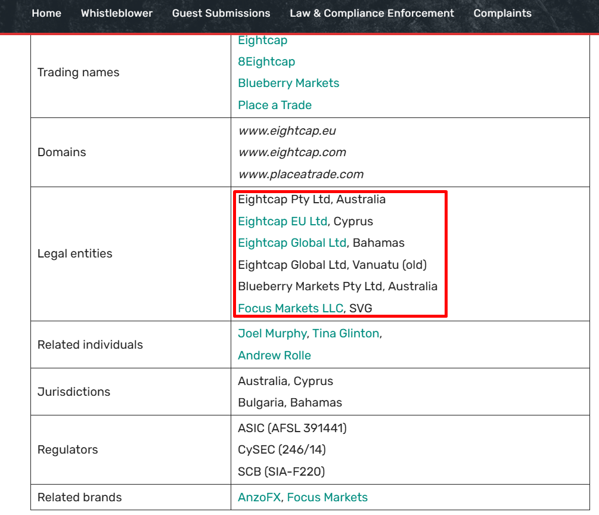The height and width of the screenshot is (515, 599).
Task: Click the Eightcap trading name link
Action: pyautogui.click(x=263, y=41)
